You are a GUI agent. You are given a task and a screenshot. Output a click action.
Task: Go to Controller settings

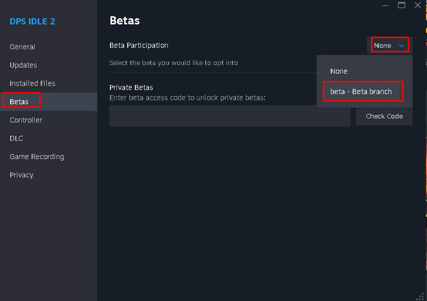click(x=26, y=120)
